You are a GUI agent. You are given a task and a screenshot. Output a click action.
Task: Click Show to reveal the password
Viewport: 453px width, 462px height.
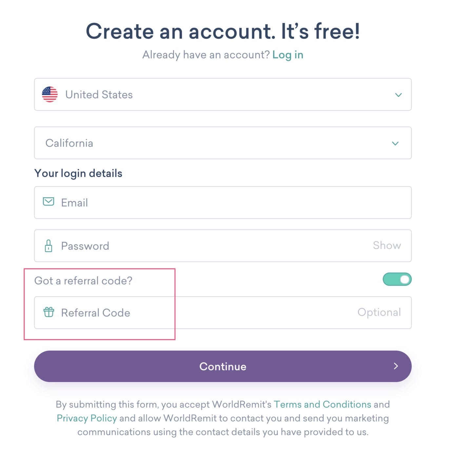point(387,245)
